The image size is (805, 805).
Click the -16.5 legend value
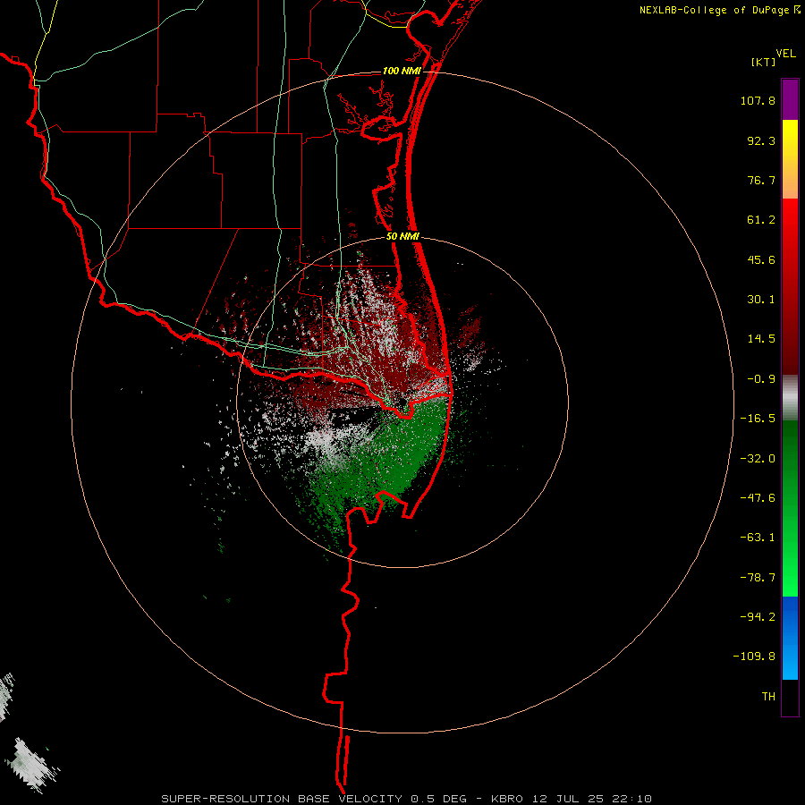758,419
